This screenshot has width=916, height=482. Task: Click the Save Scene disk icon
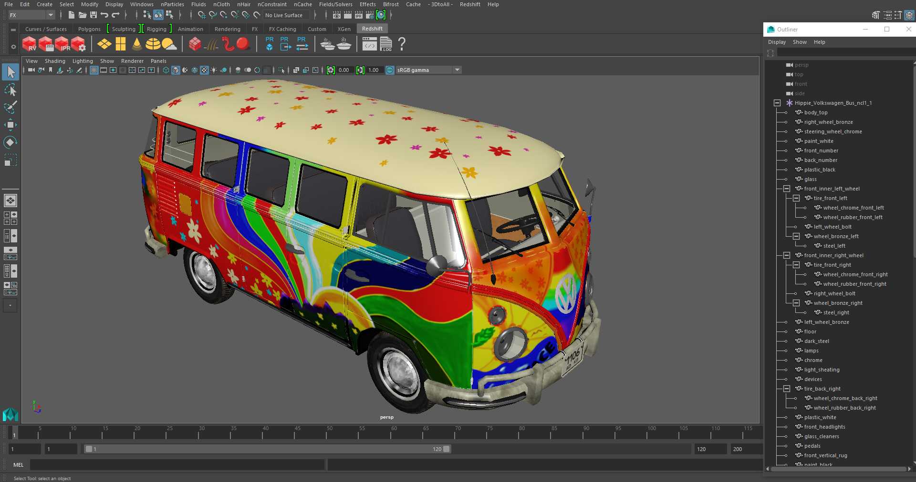(x=94, y=15)
